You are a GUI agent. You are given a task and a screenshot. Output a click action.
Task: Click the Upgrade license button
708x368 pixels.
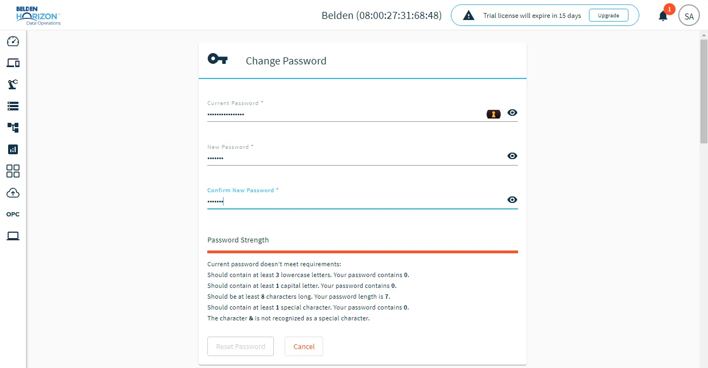608,15
